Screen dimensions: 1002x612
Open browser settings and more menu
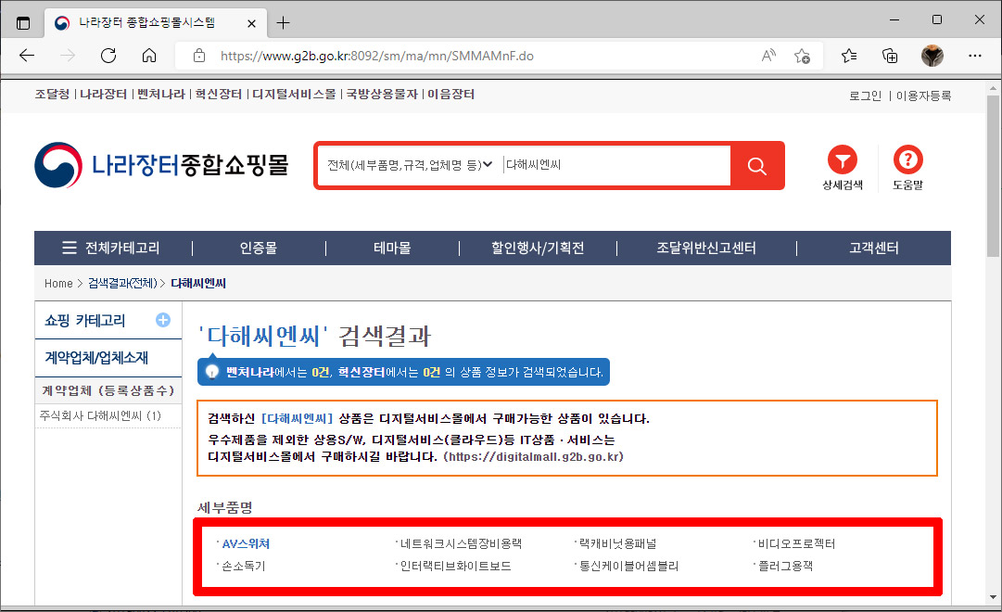click(974, 56)
